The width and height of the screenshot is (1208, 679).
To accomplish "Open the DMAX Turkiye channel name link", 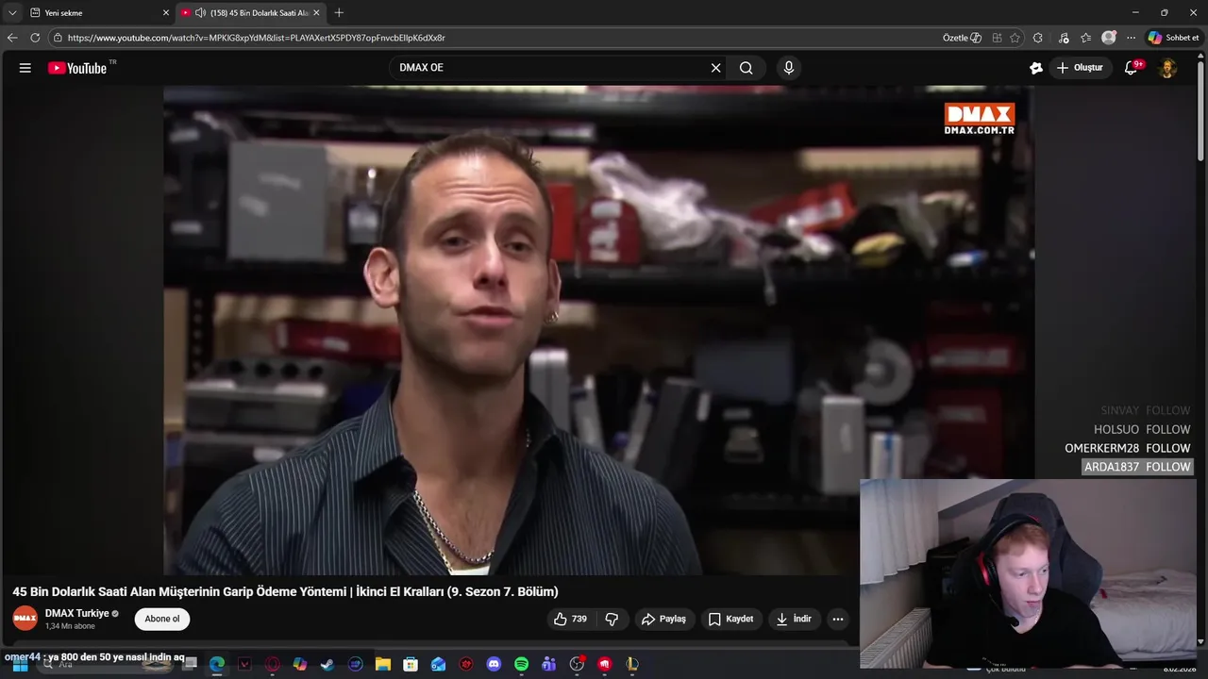I will pos(76,613).
